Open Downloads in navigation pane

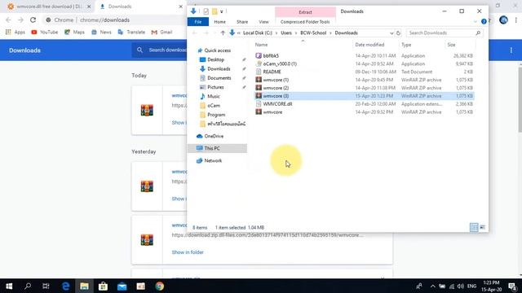click(x=219, y=68)
